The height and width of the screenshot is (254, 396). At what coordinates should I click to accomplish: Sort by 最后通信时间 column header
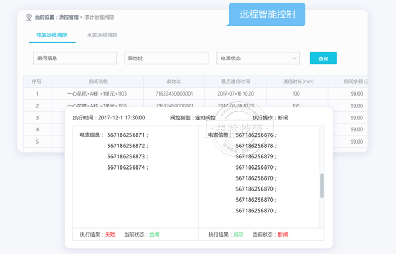coord(235,81)
